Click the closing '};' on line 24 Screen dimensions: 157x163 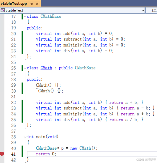29,57
